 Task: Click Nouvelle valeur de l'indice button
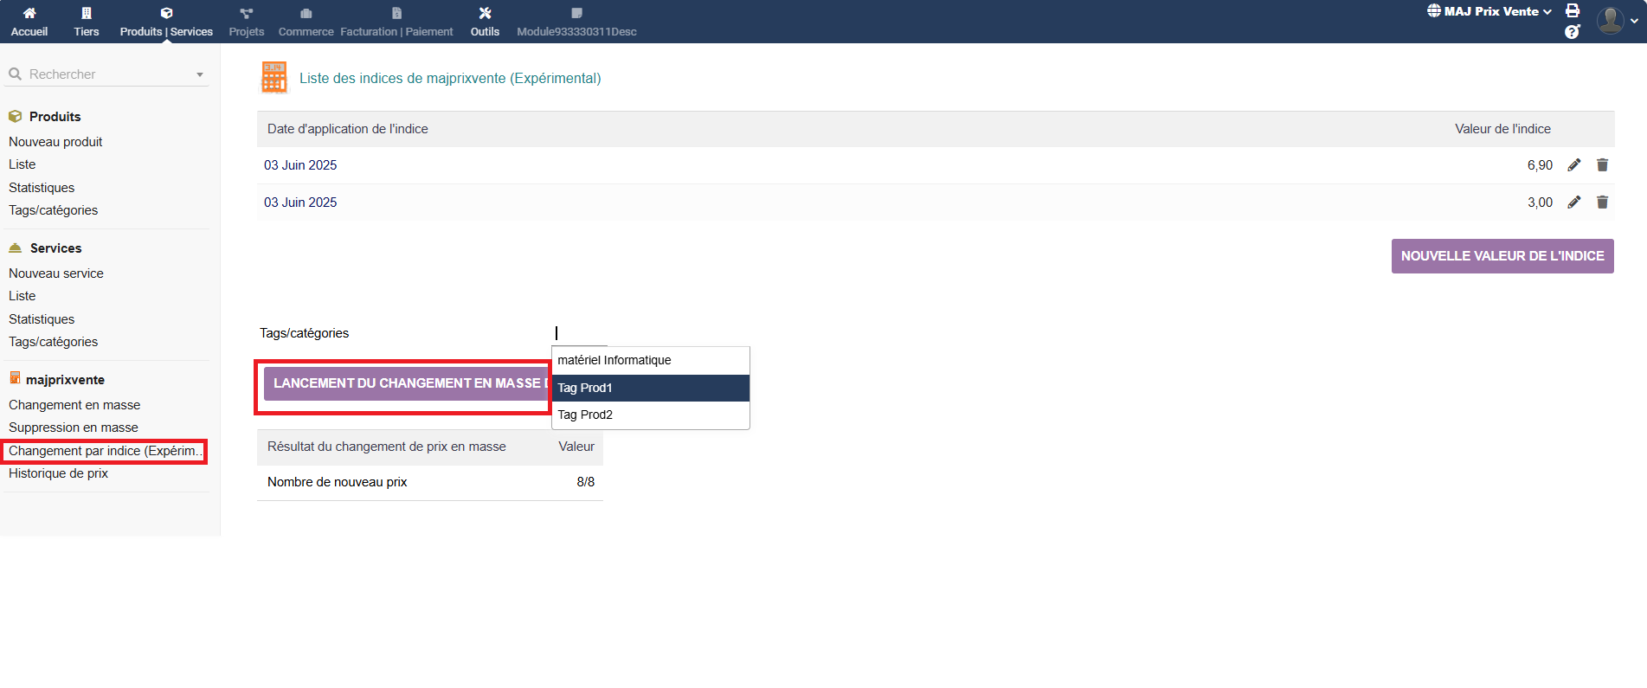pos(1502,256)
